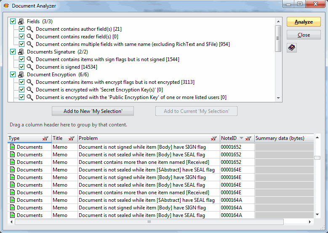Viewport: 328px width, 233px height.
Task: Click the Fields category group icon
Action: pos(21,21)
